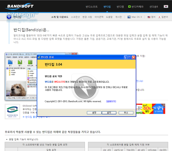Click the guidebook file in list

coord(32,80)
